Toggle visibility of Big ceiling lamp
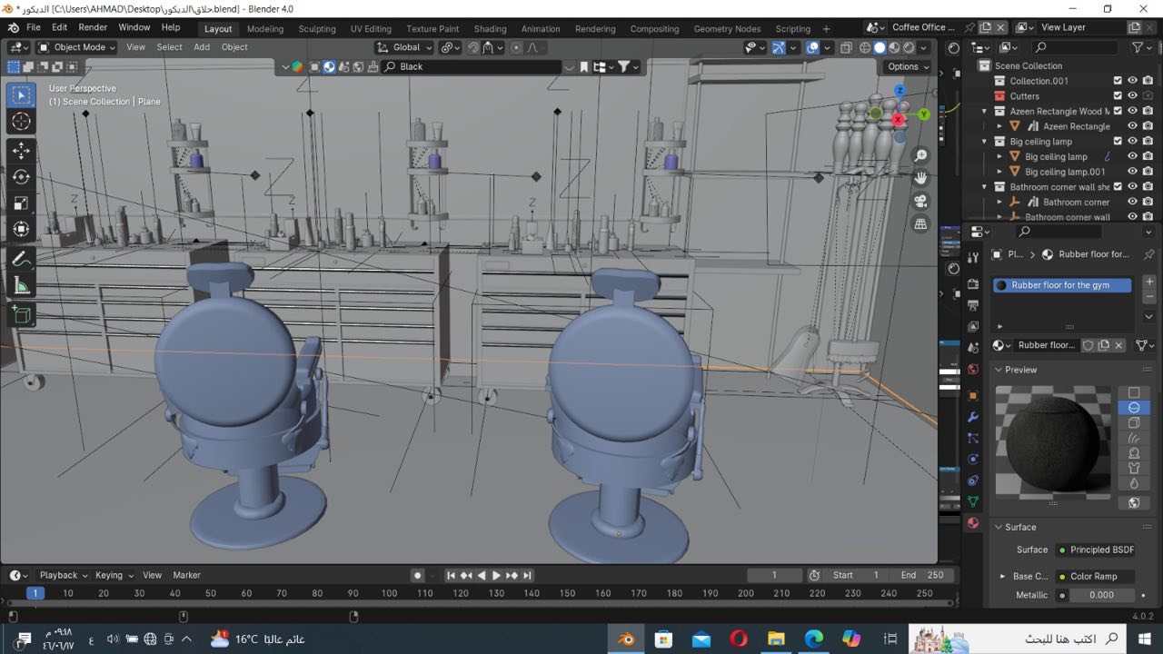This screenshot has height=654, width=1163. click(1132, 142)
